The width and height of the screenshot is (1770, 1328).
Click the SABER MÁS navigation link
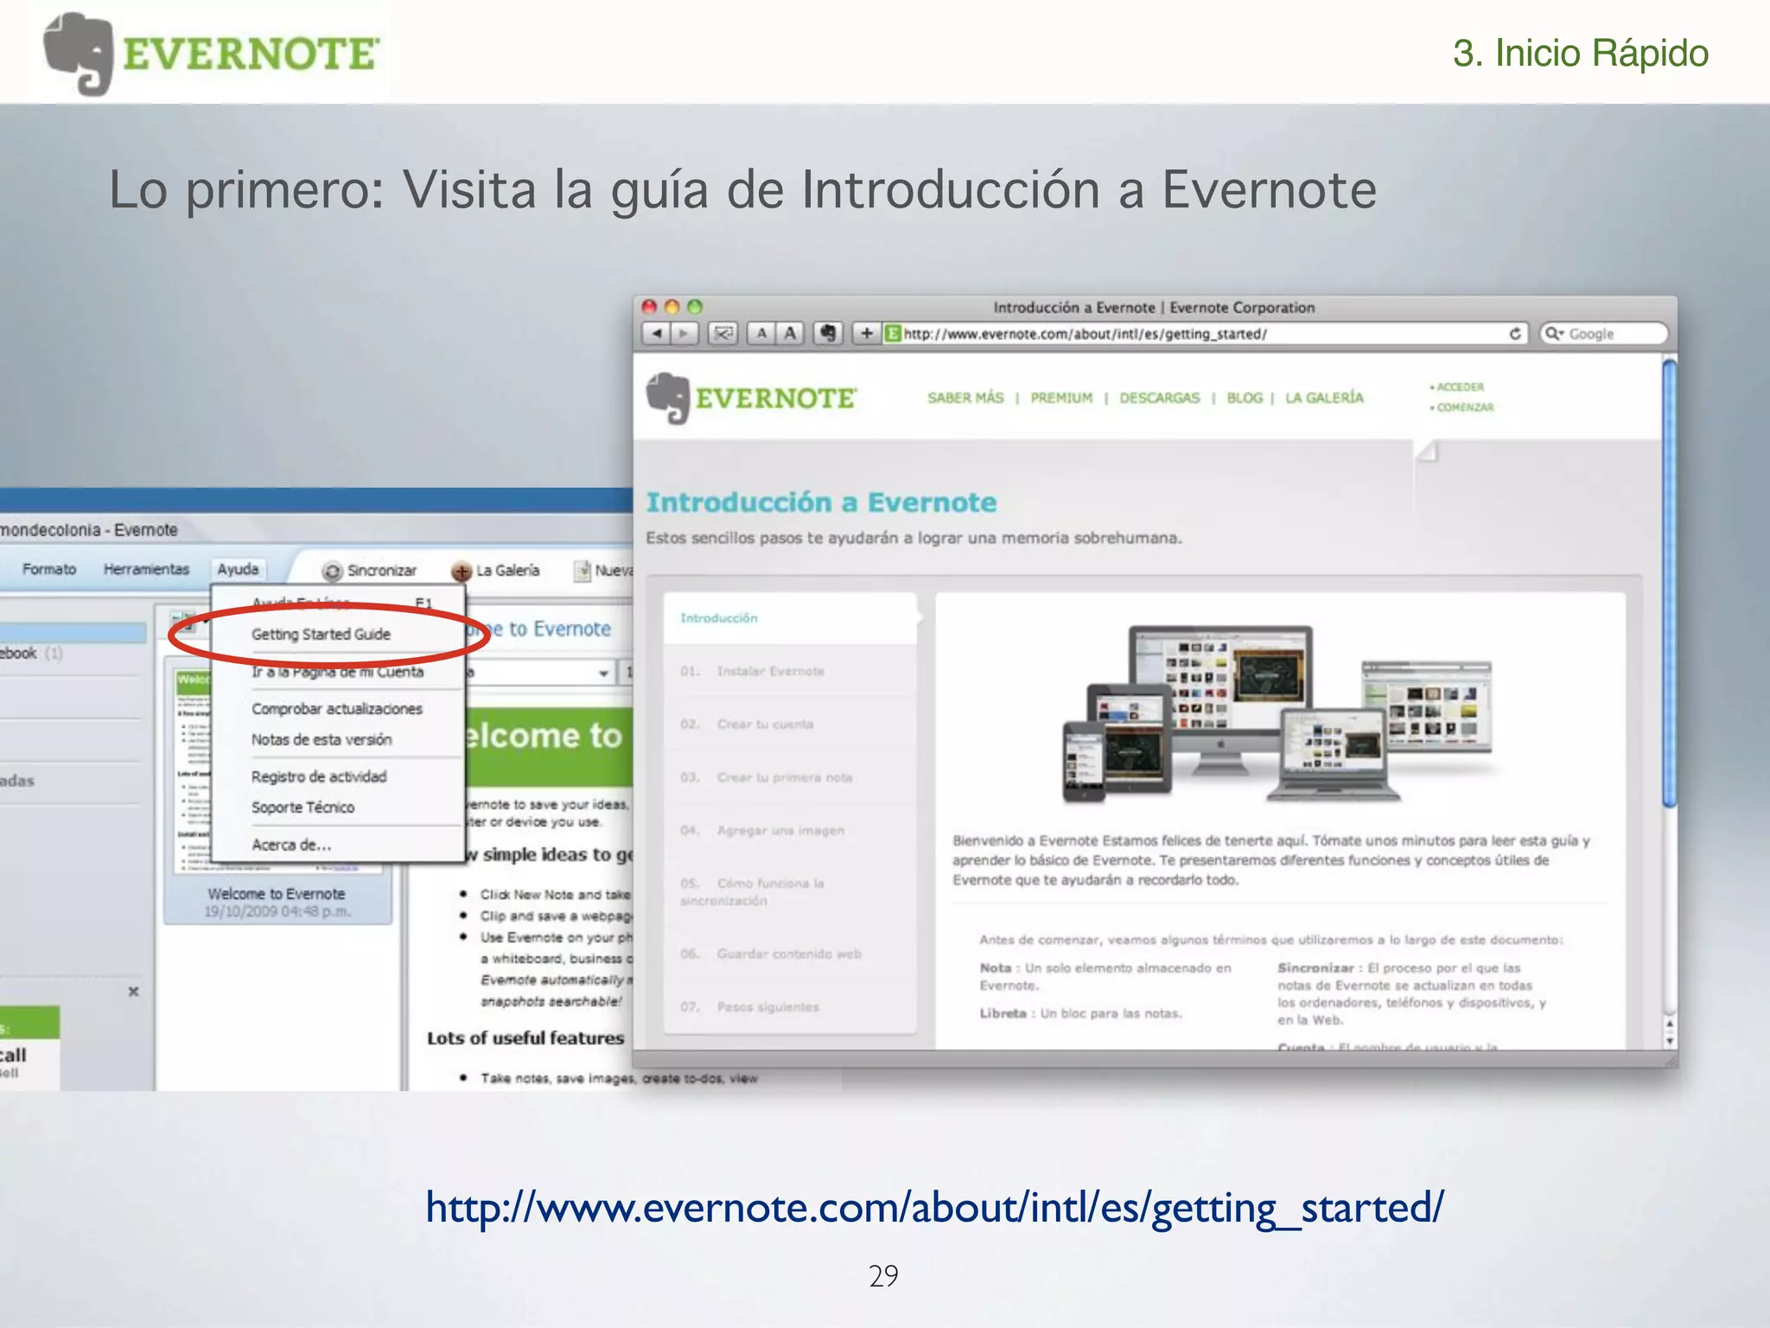[965, 398]
